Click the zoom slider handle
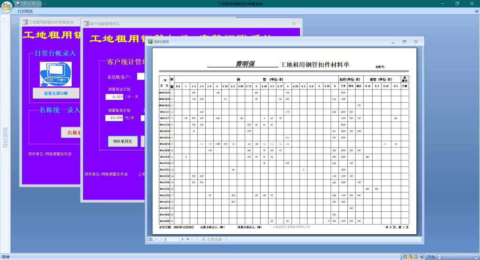The image size is (480, 260). click(x=454, y=257)
